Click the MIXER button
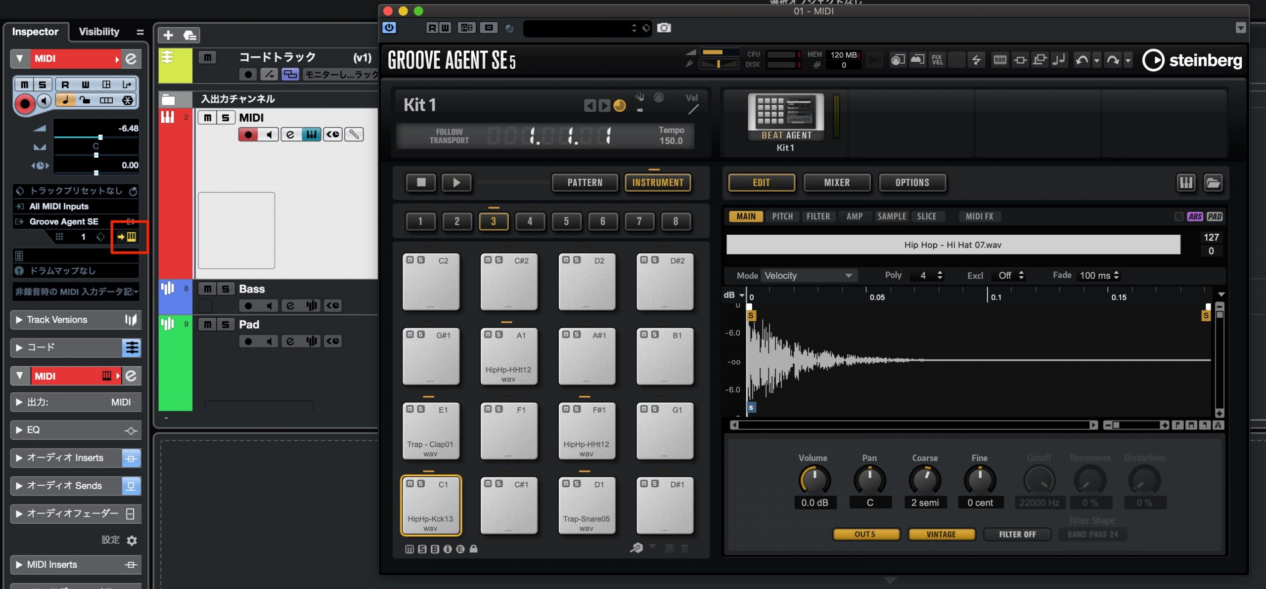The height and width of the screenshot is (589, 1266). [837, 183]
